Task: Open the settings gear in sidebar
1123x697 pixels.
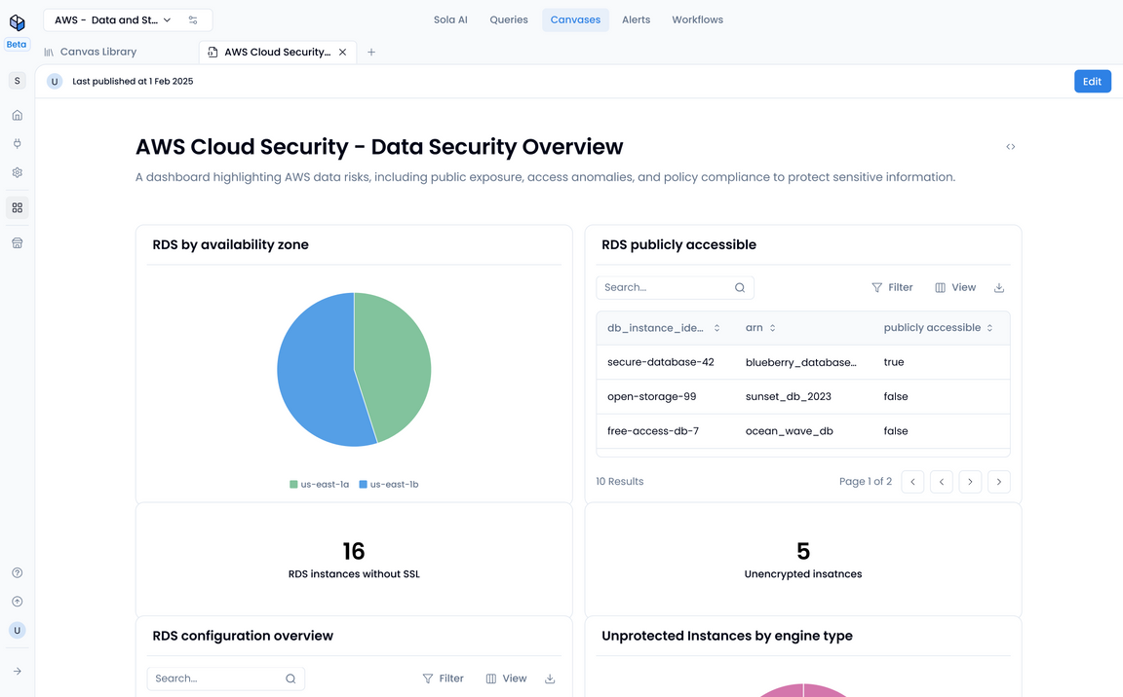Action: 18,172
